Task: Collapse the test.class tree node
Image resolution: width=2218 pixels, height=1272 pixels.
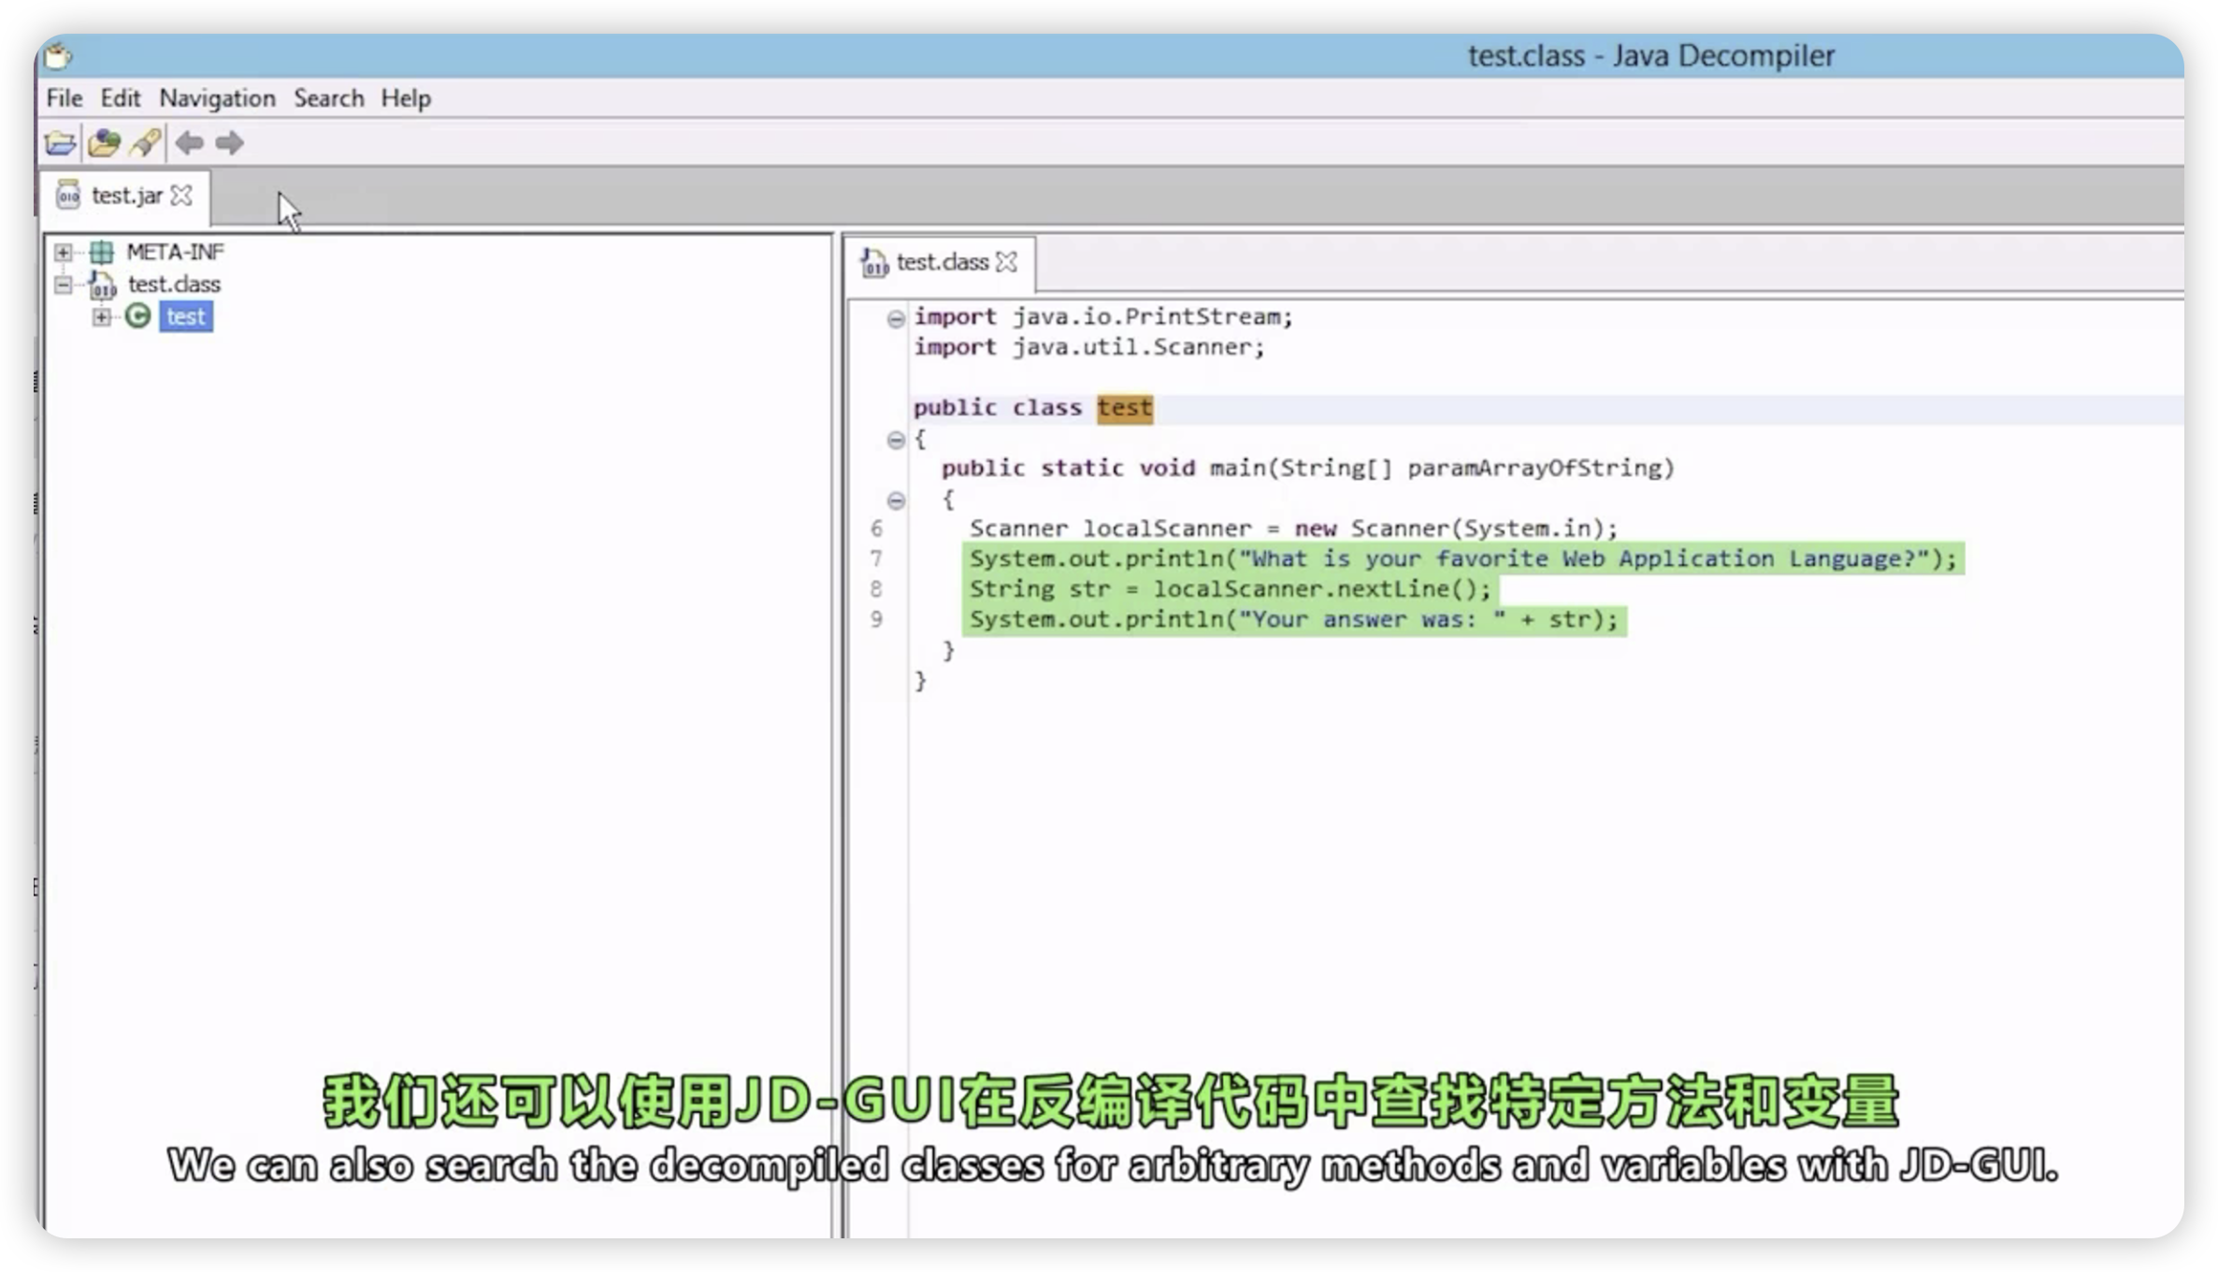Action: [x=63, y=284]
